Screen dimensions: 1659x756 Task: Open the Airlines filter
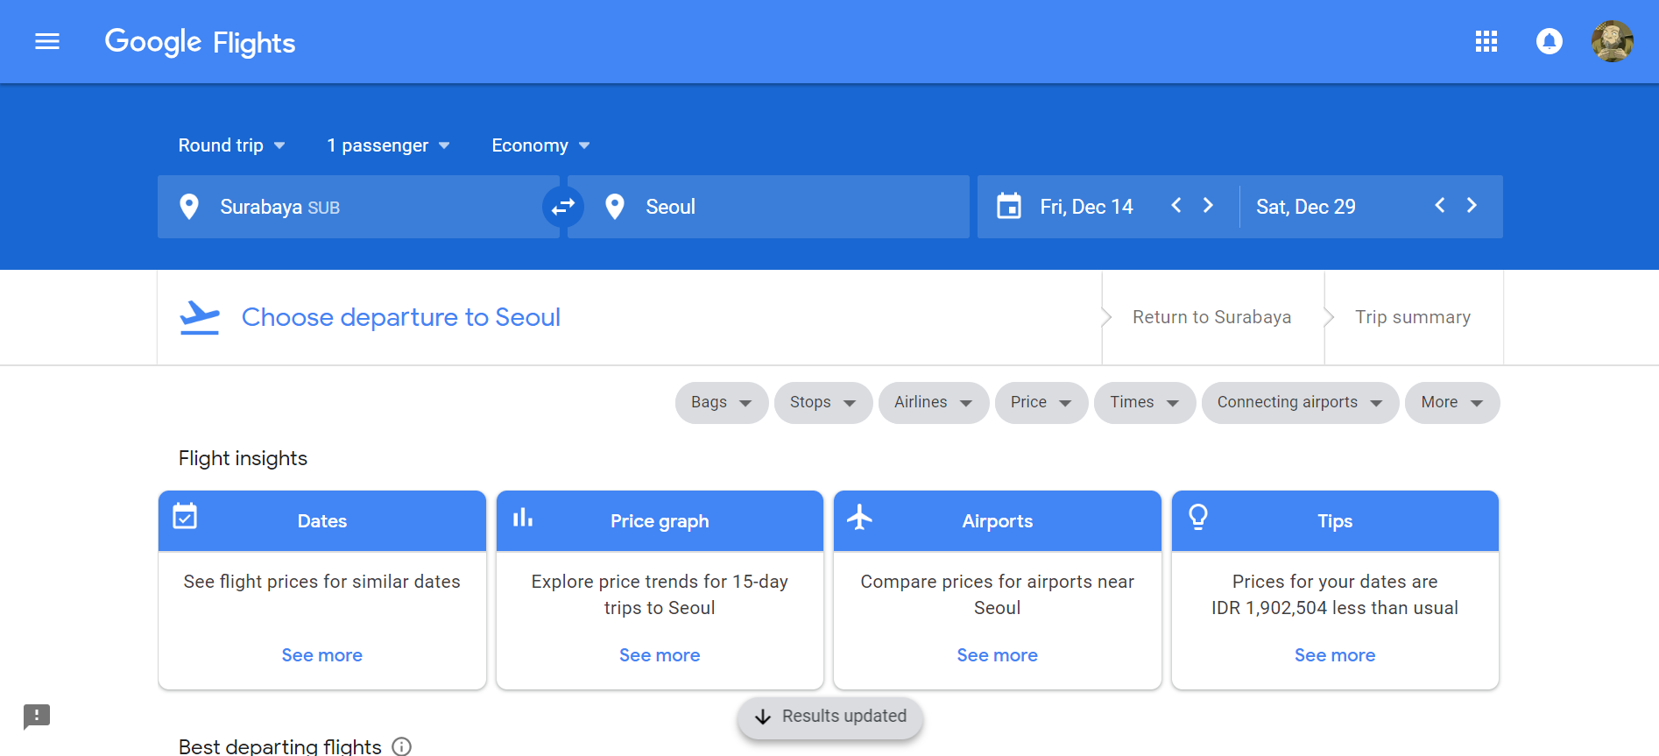click(x=934, y=403)
